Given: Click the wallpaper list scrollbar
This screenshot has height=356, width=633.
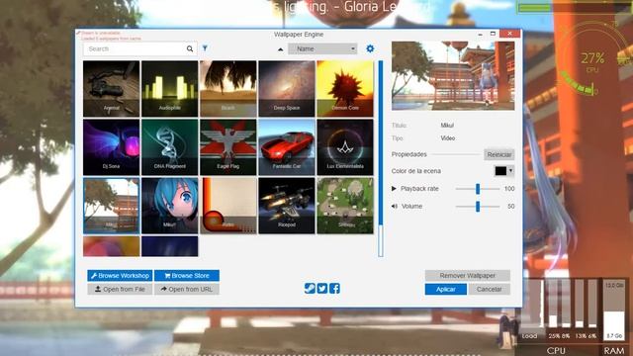Looking at the screenshot, I should 380,158.
